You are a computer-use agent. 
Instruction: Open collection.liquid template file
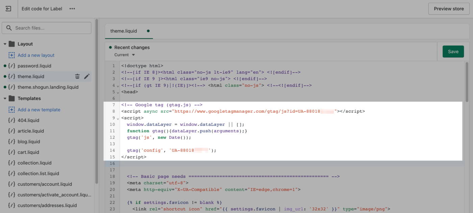(34, 163)
